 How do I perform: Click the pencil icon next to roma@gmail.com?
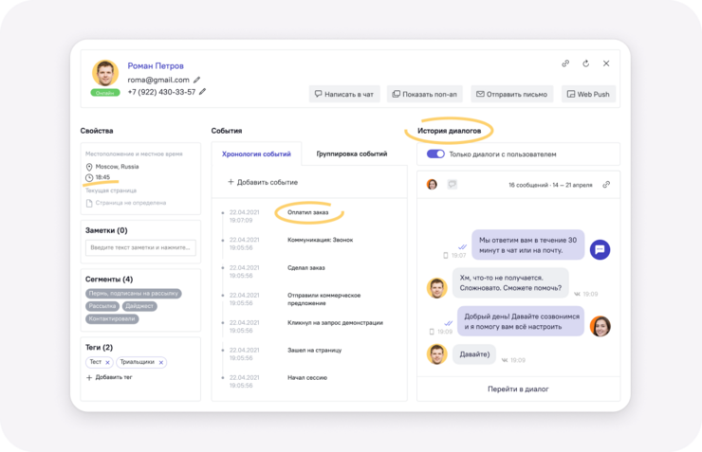[197, 81]
